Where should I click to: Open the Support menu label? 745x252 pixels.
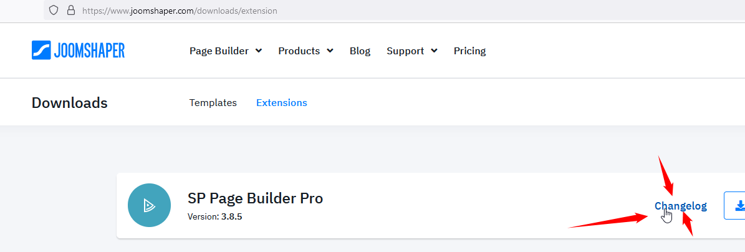pyautogui.click(x=405, y=51)
